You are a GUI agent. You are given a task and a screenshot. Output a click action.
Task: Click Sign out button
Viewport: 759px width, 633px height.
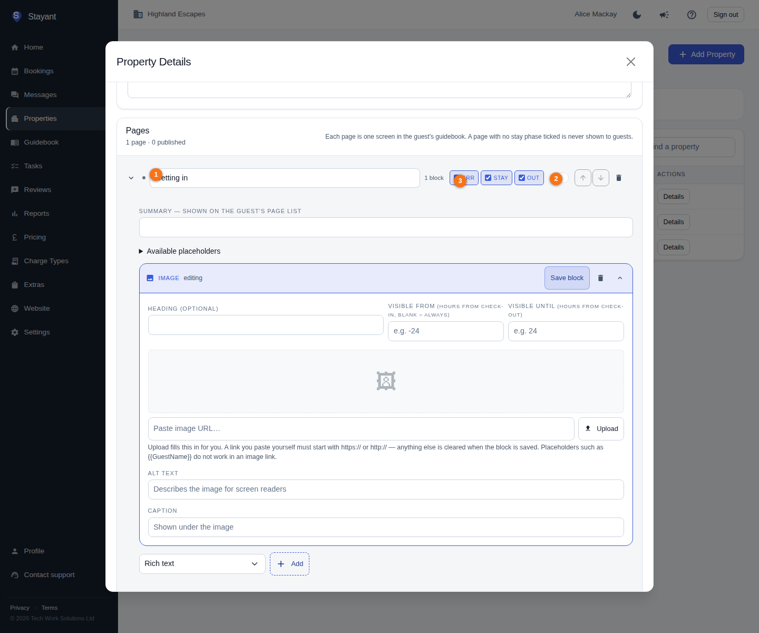coord(726,15)
